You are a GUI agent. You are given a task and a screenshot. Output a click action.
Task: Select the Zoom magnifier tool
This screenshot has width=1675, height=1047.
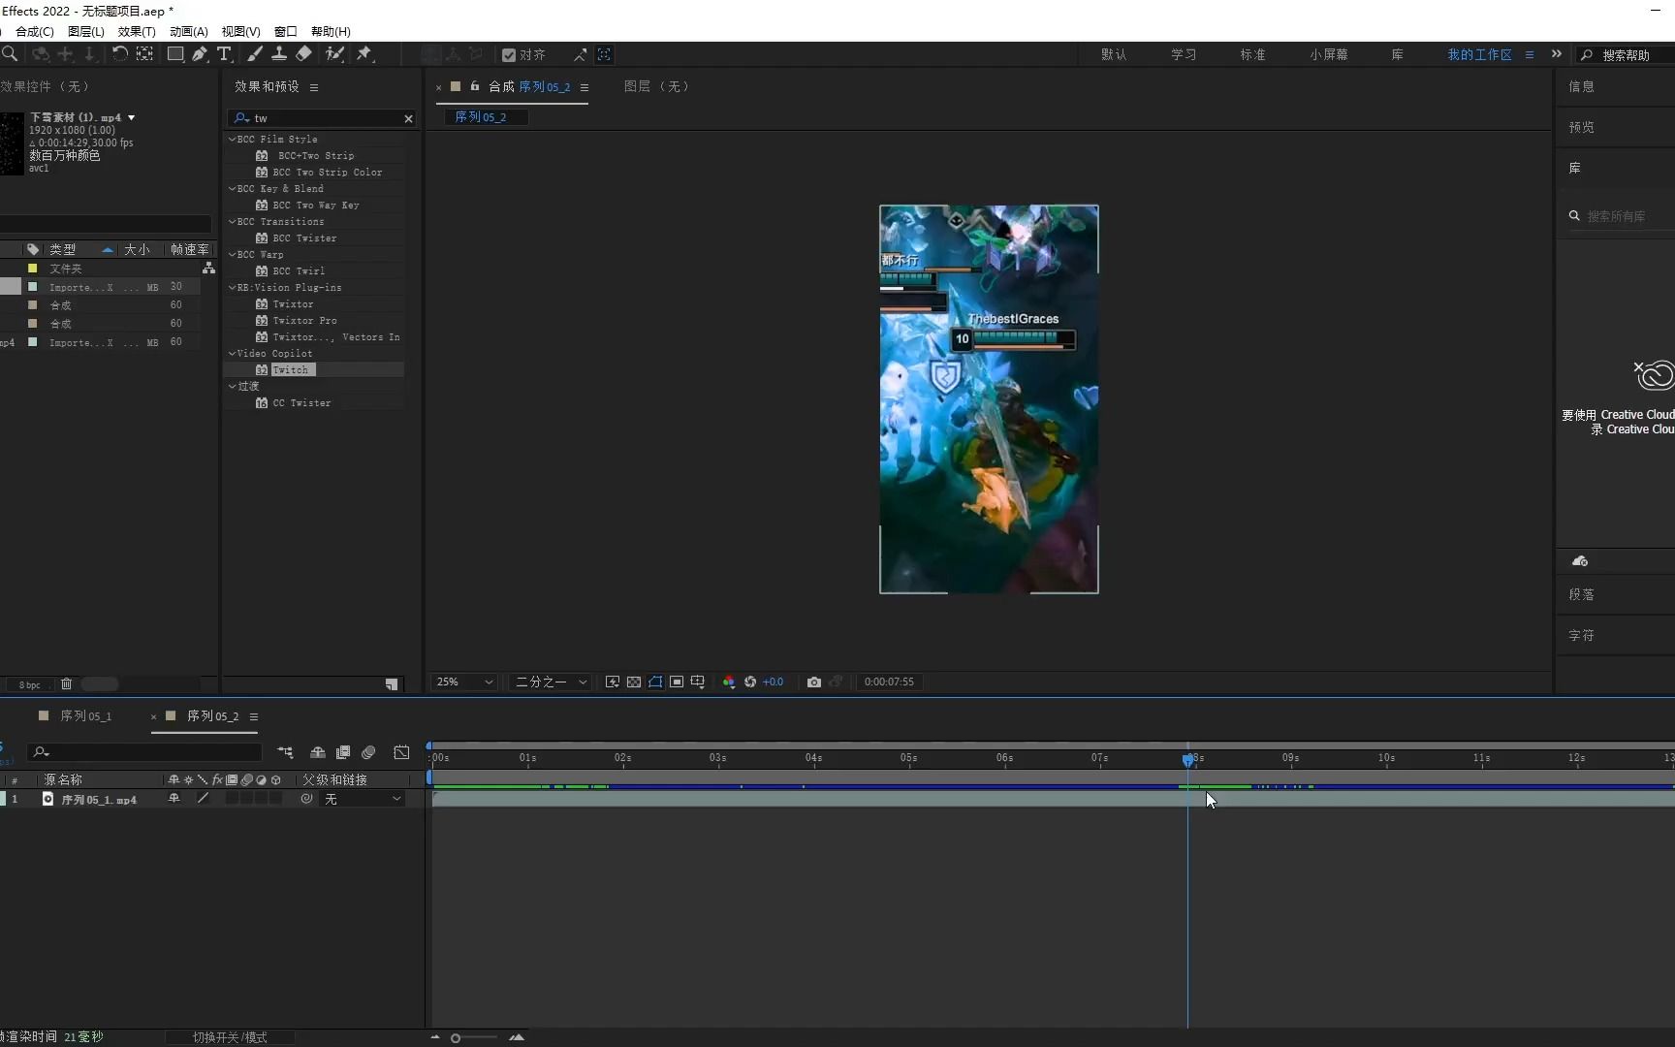coord(10,54)
